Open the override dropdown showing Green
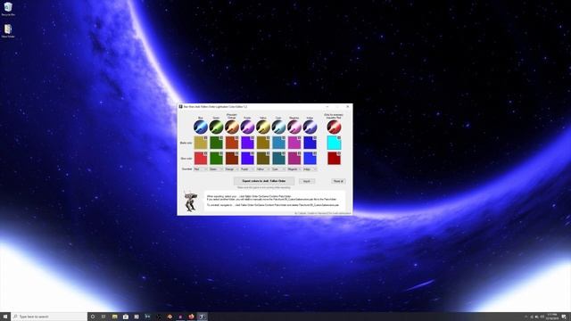Image resolution: width=571 pixels, height=321 pixels. click(x=216, y=169)
